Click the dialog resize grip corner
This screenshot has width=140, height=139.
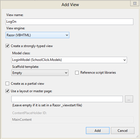138,136
